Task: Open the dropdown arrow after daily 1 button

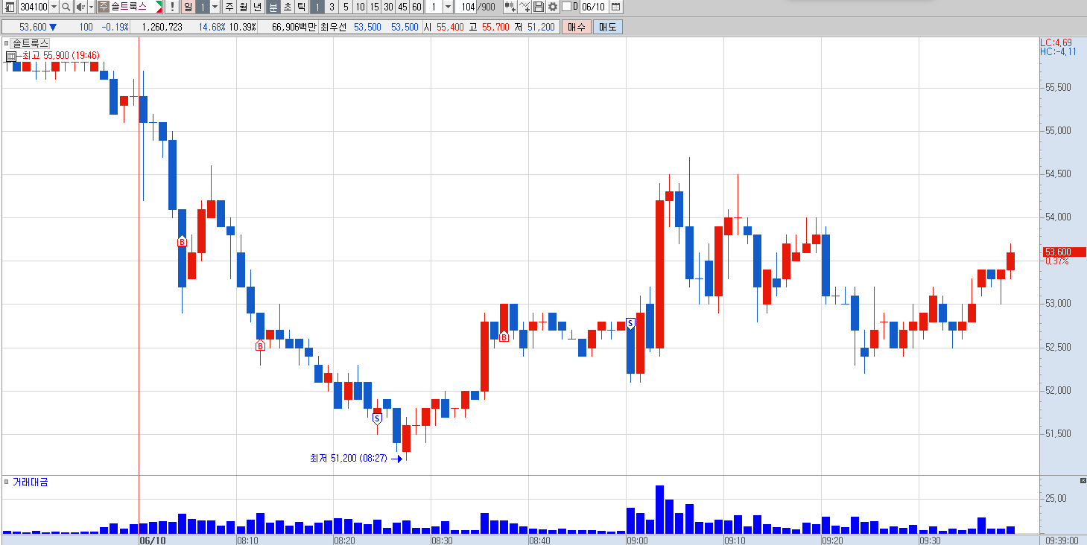Action: click(x=215, y=7)
